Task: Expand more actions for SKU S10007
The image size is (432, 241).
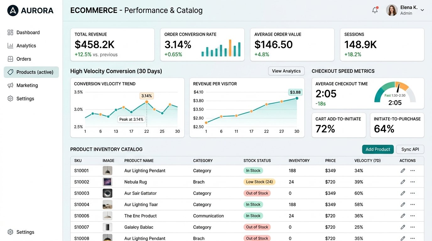Action: pos(413,227)
